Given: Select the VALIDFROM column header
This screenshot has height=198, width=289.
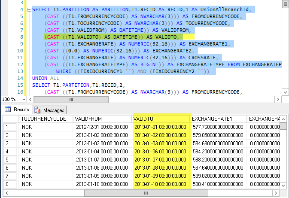Looking at the screenshot, I should tap(102, 119).
